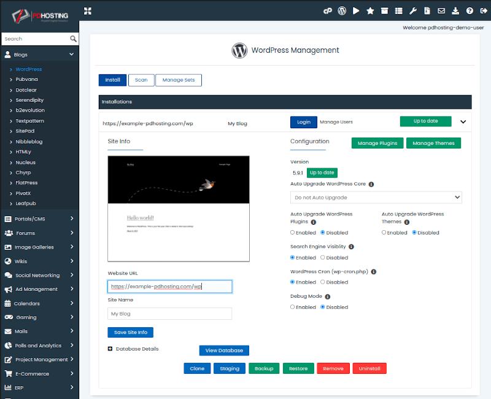Select Disabled for auto upgrade plugins

(323, 233)
